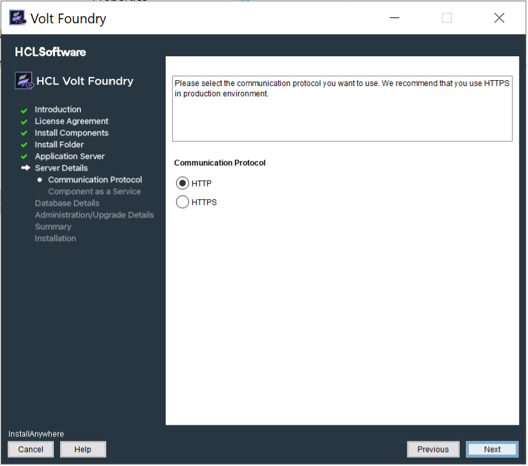528x466 pixels.
Task: Select the Administration/Upgrade Details step
Action: point(94,215)
